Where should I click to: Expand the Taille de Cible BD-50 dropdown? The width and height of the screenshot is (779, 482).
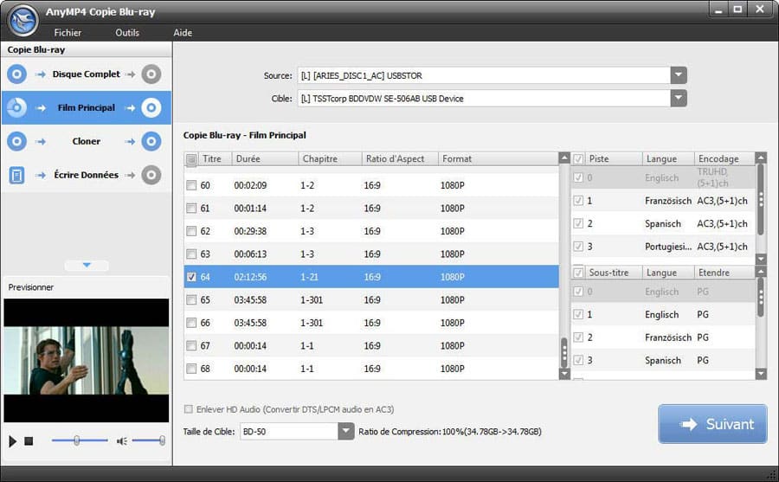346,431
